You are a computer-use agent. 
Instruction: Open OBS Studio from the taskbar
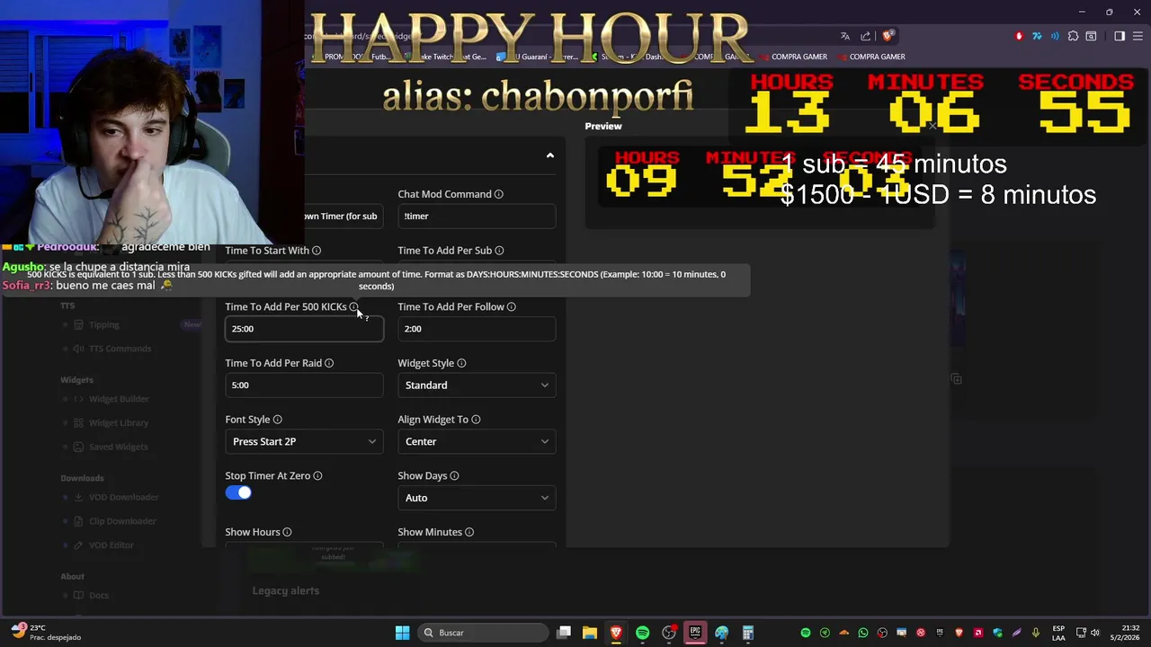[669, 633]
